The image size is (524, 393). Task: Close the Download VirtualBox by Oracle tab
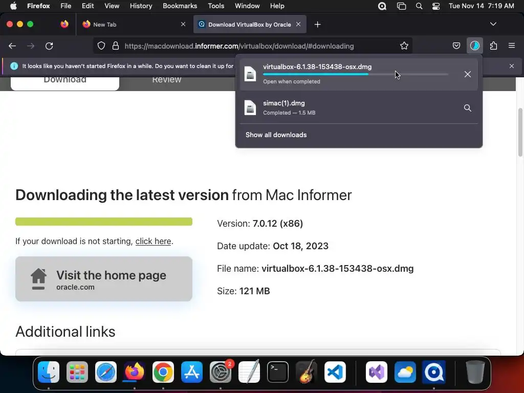coord(298,24)
